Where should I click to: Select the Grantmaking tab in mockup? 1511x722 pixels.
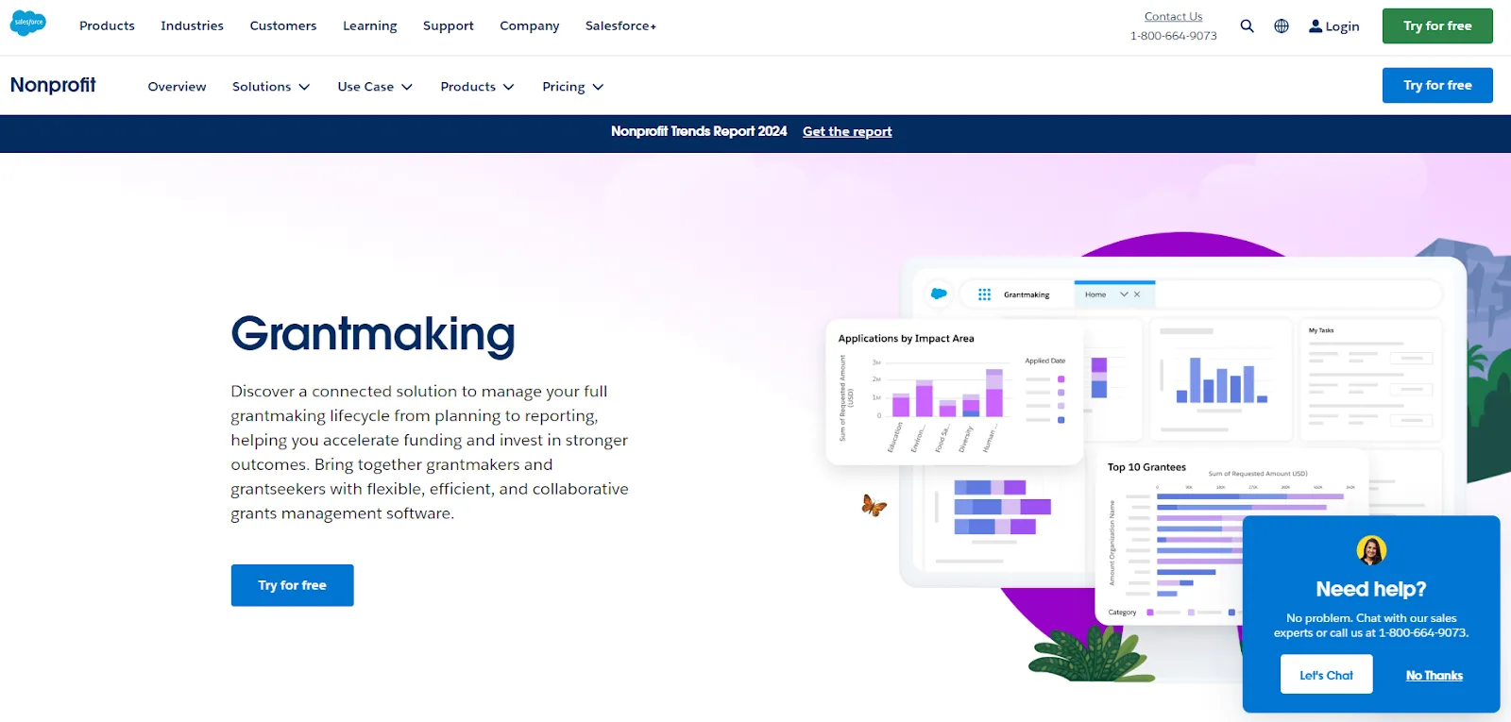[1026, 294]
